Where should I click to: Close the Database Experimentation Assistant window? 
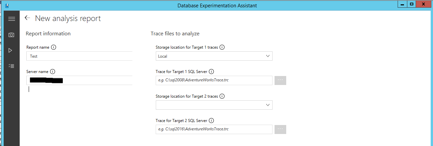point(424,4)
